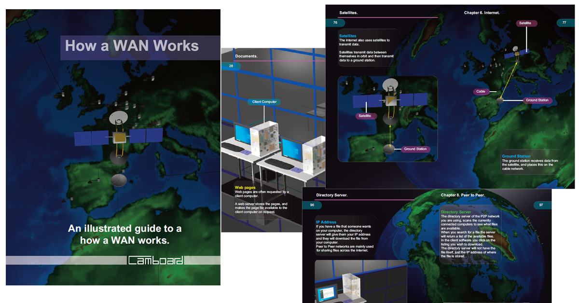Click the "Cable" label
The width and height of the screenshot is (579, 303).
tap(481, 91)
